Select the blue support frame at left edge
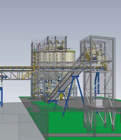 point(1,97)
